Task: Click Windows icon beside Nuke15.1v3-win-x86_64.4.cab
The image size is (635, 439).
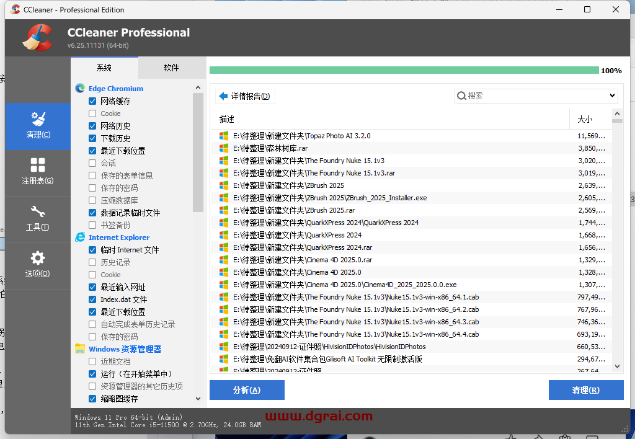Action: (223, 334)
